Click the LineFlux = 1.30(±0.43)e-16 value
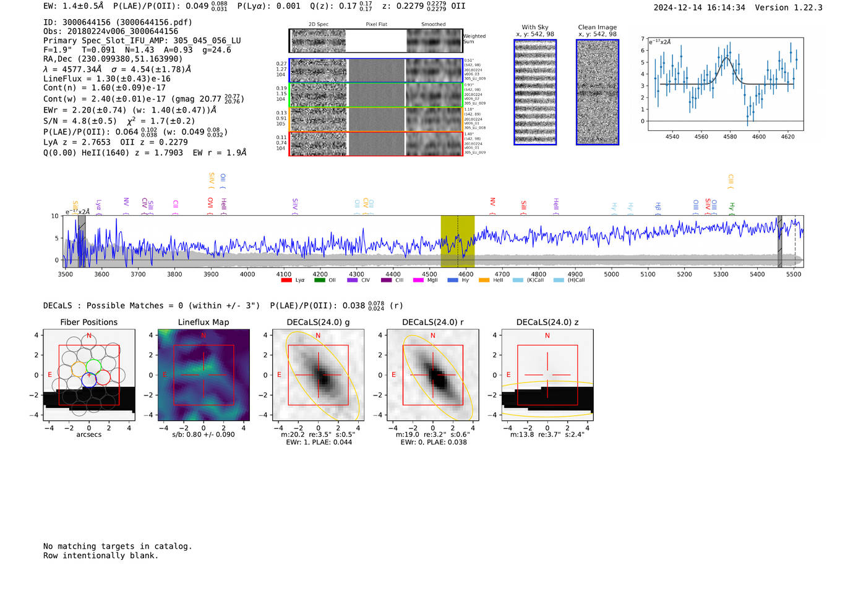Image resolution: width=866 pixels, height=589 pixels. [107, 79]
